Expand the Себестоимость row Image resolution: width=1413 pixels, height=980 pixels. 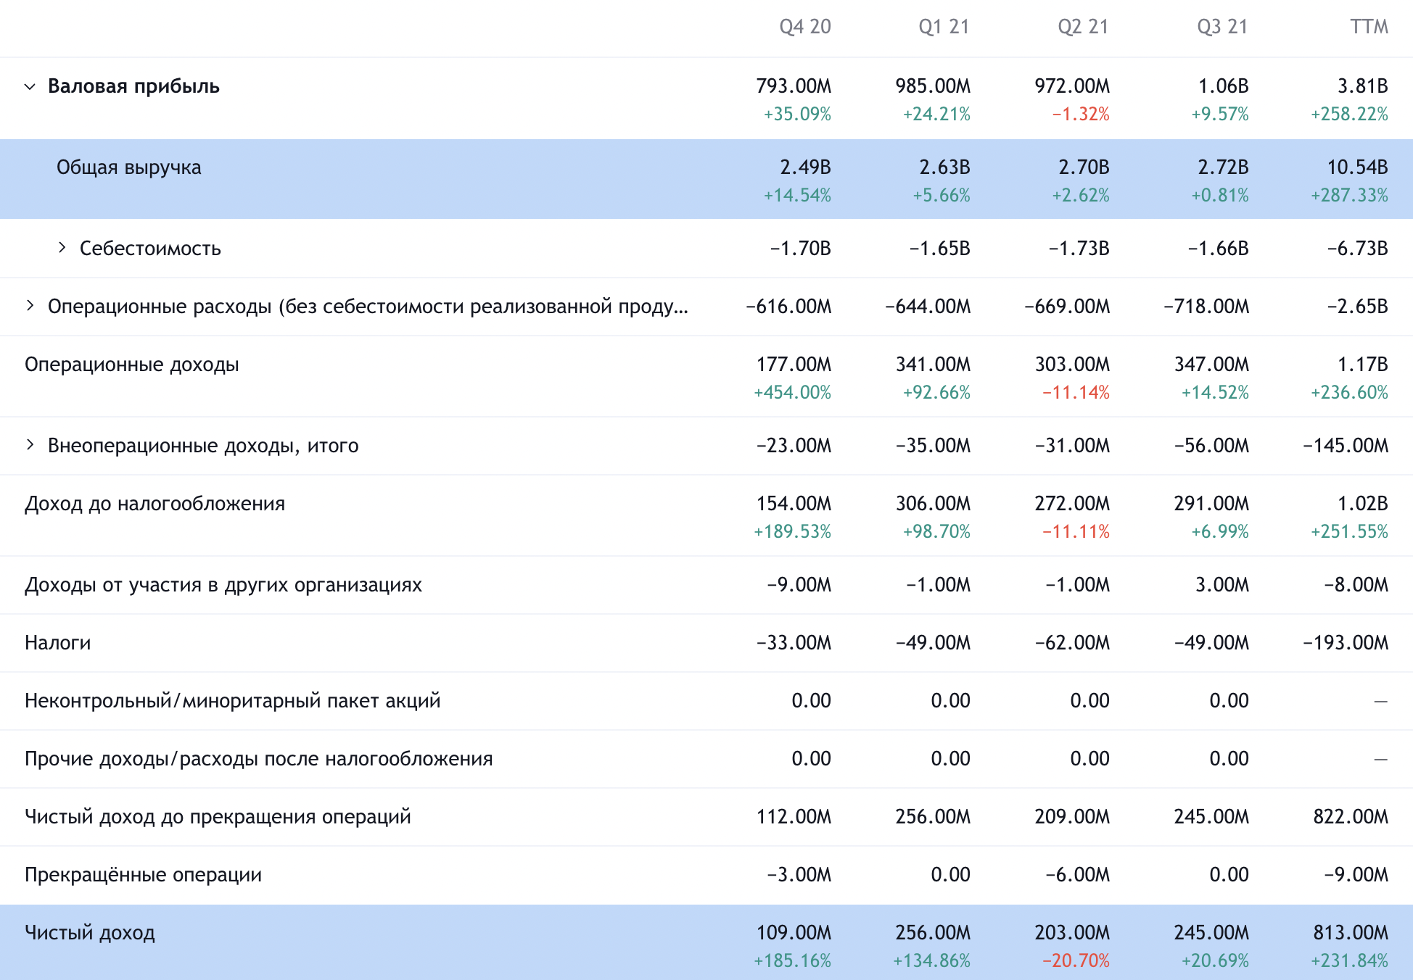[x=62, y=248]
